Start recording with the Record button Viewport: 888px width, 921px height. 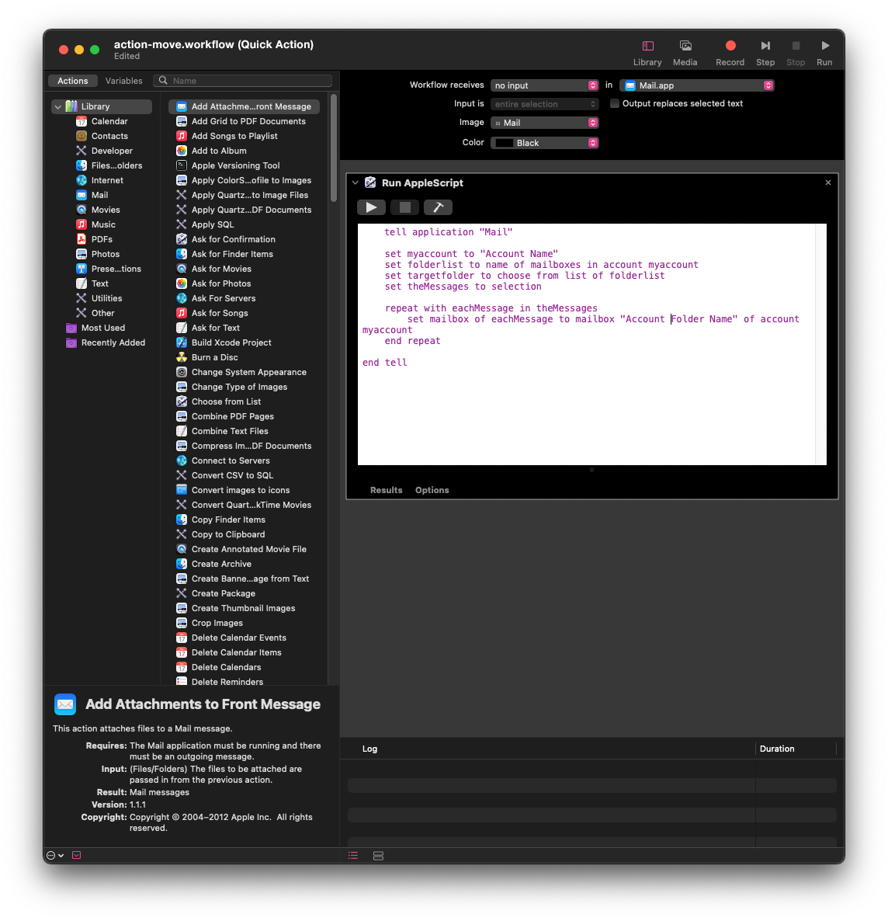[730, 46]
